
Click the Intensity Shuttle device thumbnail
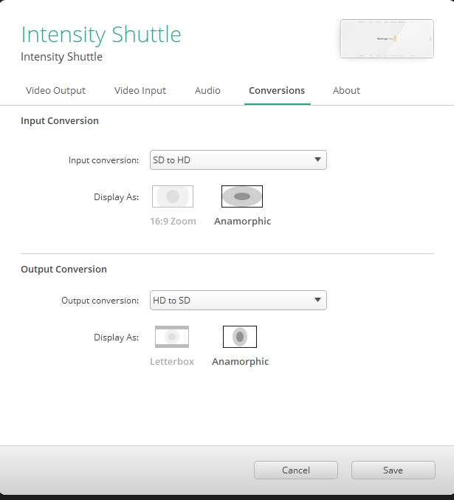click(387, 39)
